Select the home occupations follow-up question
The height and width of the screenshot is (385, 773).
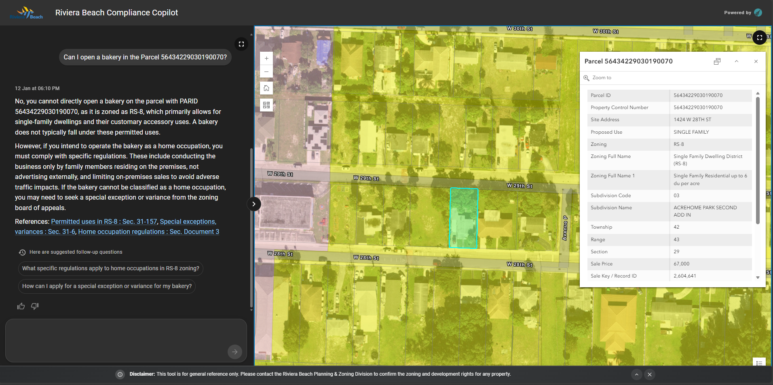(110, 268)
